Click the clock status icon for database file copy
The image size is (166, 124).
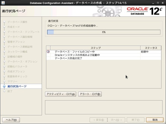click(x=48, y=51)
